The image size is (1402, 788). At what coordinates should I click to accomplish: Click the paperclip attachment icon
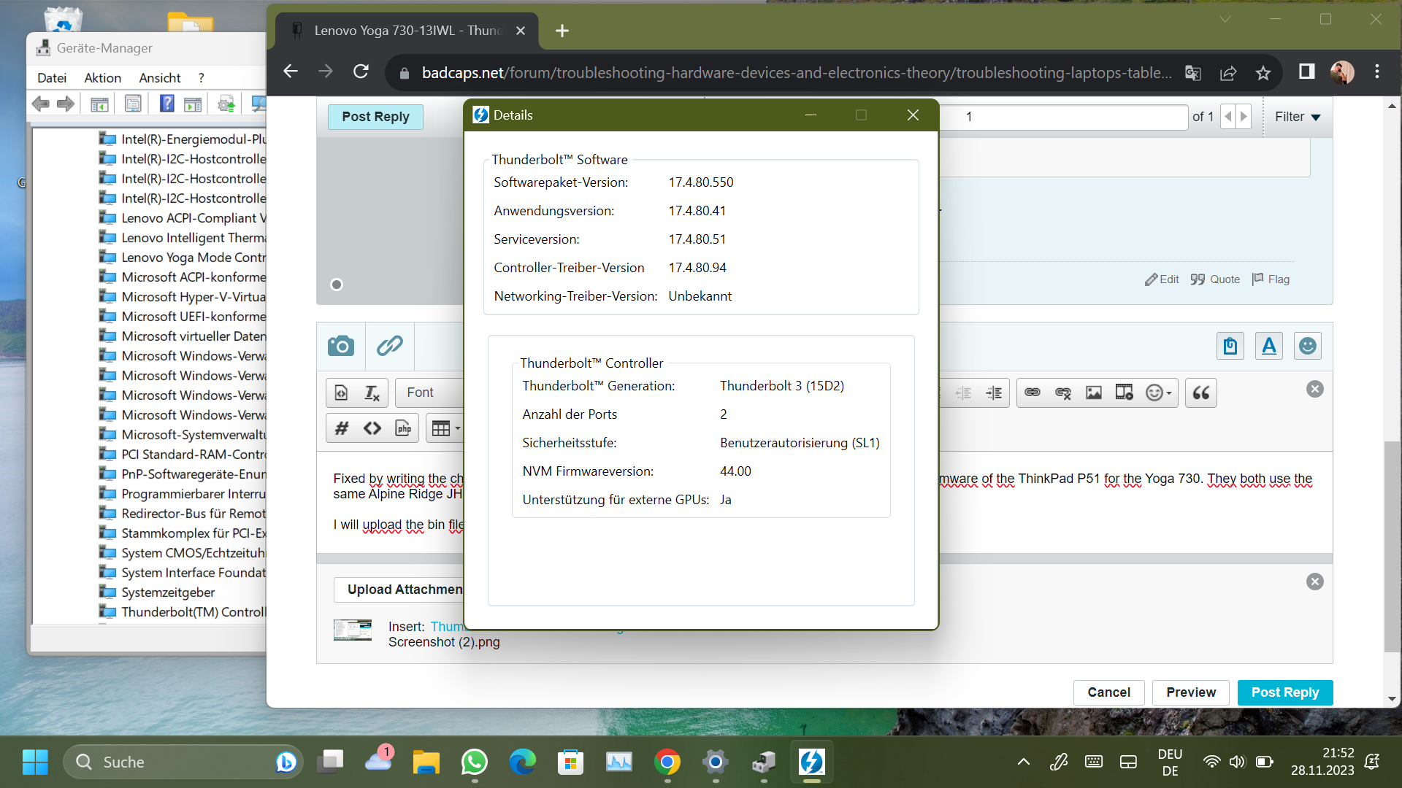(x=389, y=346)
